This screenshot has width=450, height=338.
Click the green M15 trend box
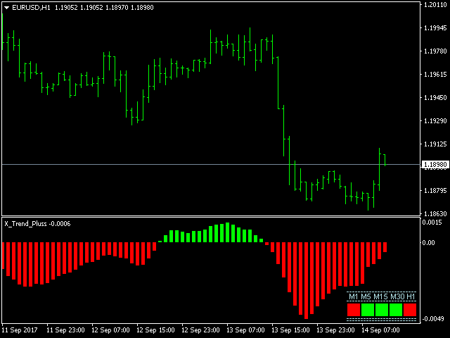pos(382,310)
